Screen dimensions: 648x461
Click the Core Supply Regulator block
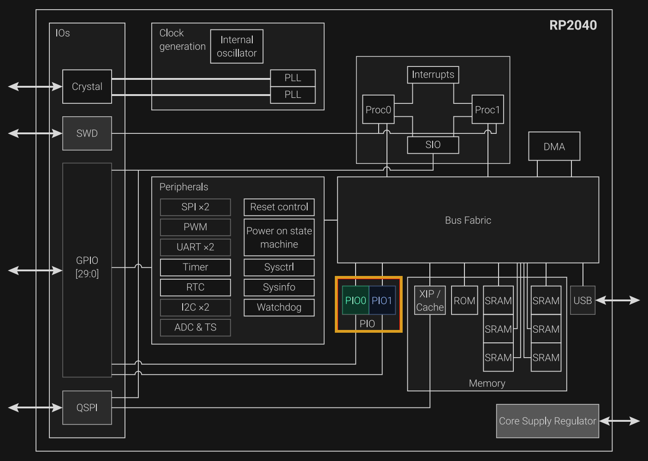tap(547, 421)
